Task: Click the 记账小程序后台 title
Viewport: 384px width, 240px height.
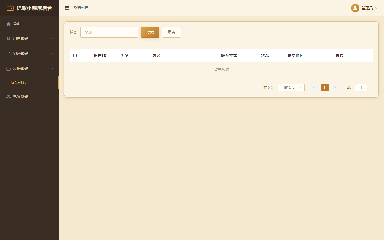Action: (34, 8)
